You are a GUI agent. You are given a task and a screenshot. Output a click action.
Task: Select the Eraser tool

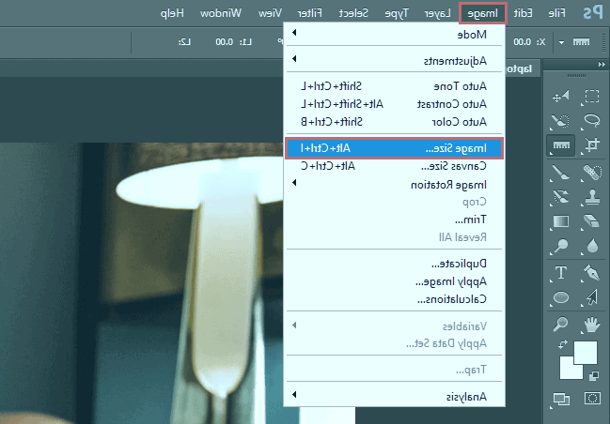pos(592,221)
